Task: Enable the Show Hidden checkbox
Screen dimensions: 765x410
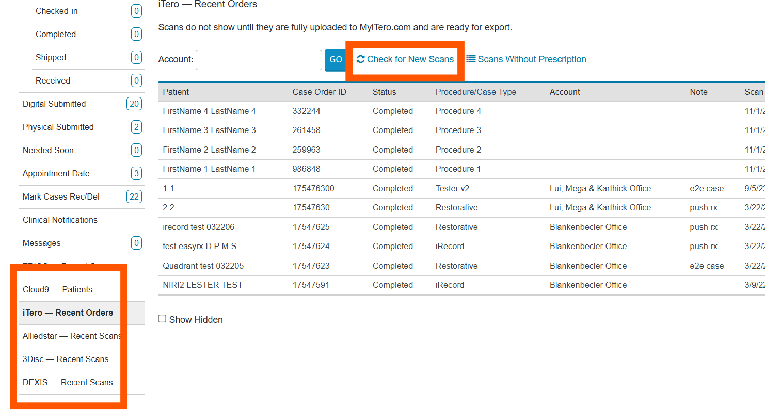Action: 162,319
